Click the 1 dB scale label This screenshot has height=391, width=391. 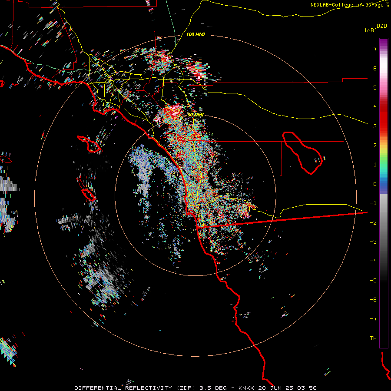tap(375, 165)
